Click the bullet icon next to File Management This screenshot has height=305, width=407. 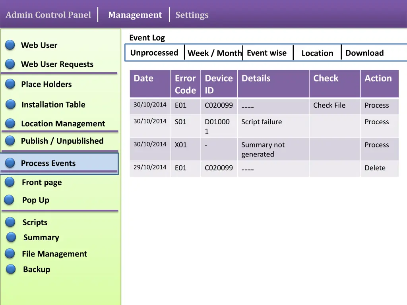tap(10, 253)
